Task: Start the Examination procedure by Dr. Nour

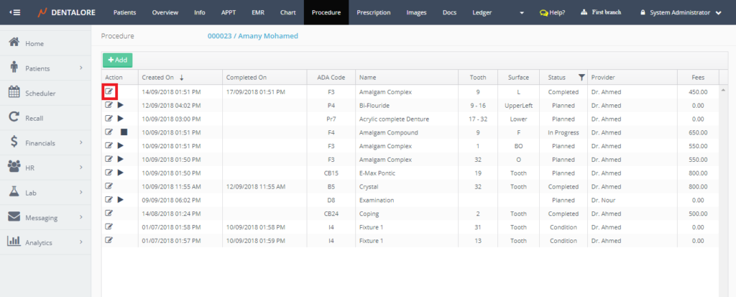Action: (x=121, y=199)
